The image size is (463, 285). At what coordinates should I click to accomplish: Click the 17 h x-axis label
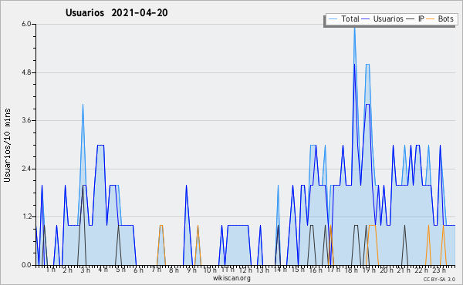click(333, 270)
